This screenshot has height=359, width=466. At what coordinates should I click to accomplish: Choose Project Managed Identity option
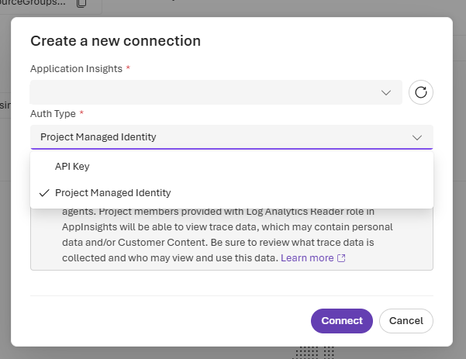(232, 193)
